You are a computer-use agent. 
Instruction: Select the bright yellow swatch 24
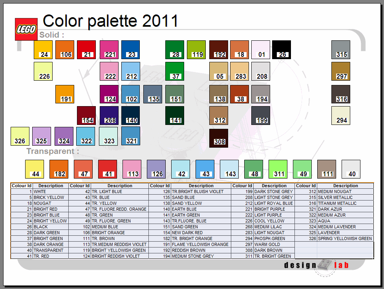click(x=43, y=50)
